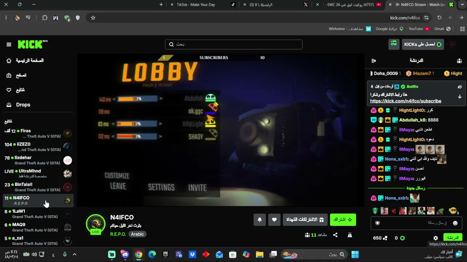The width and height of the screenshot is (467, 262).
Task: Switch to TikTok - Make Your Day tab
Action: pos(203,5)
